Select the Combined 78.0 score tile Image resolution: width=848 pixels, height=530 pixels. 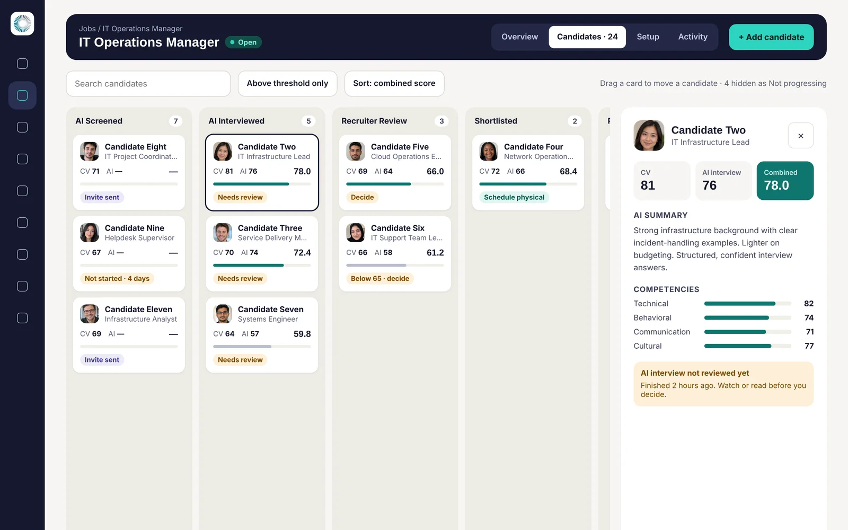785,181
